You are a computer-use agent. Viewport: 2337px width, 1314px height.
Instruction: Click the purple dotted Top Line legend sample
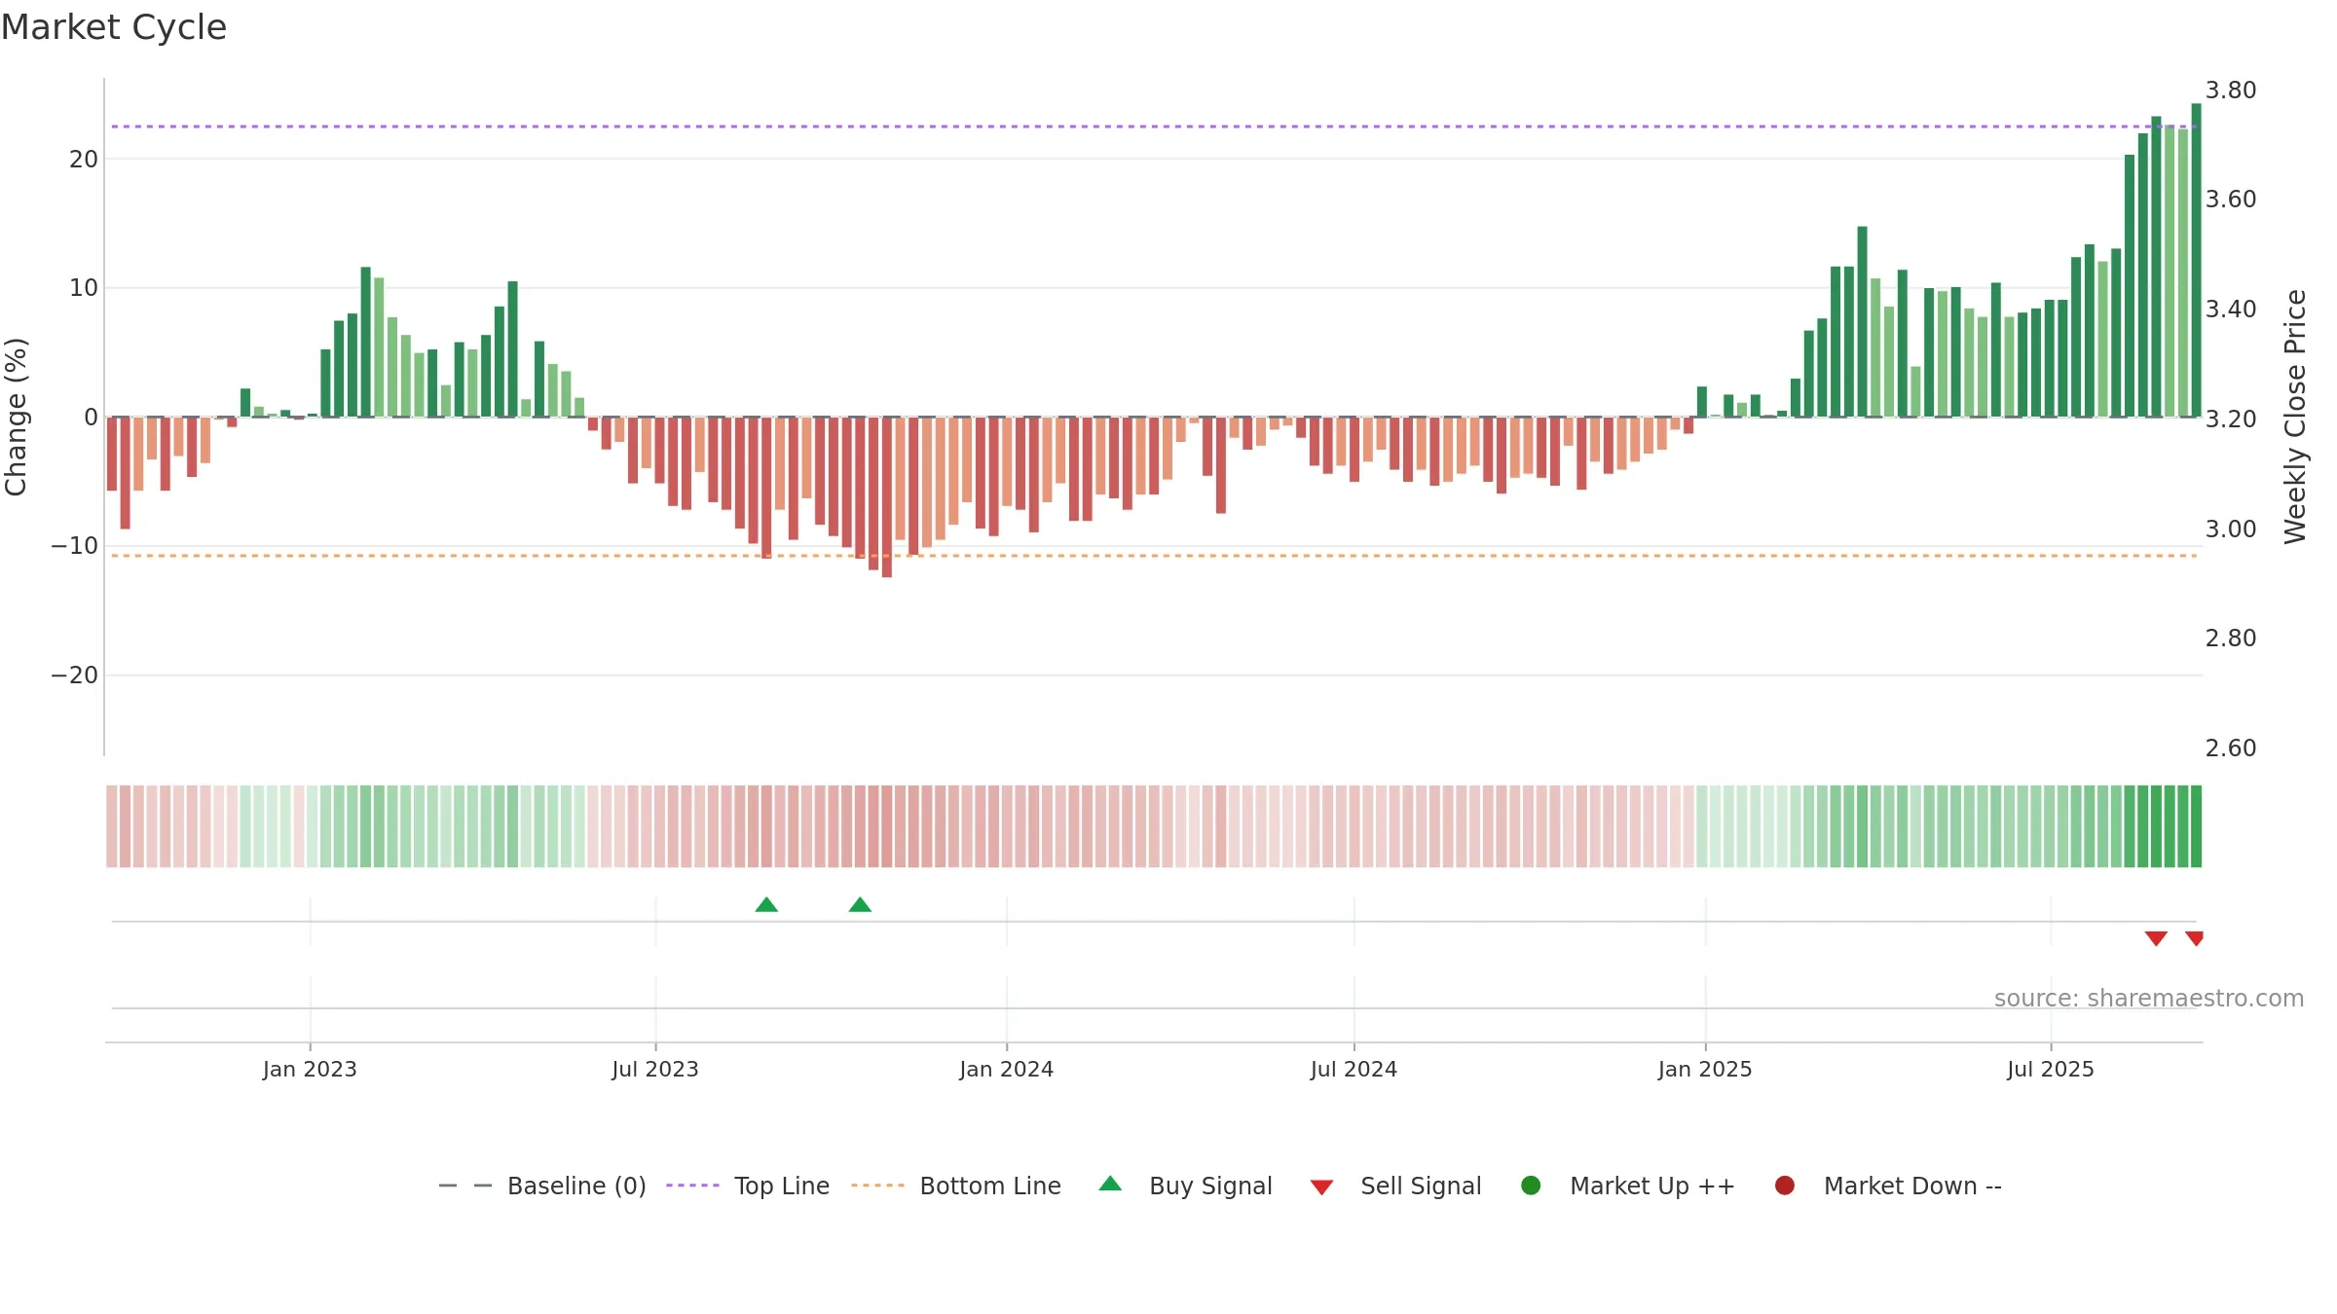click(692, 1186)
